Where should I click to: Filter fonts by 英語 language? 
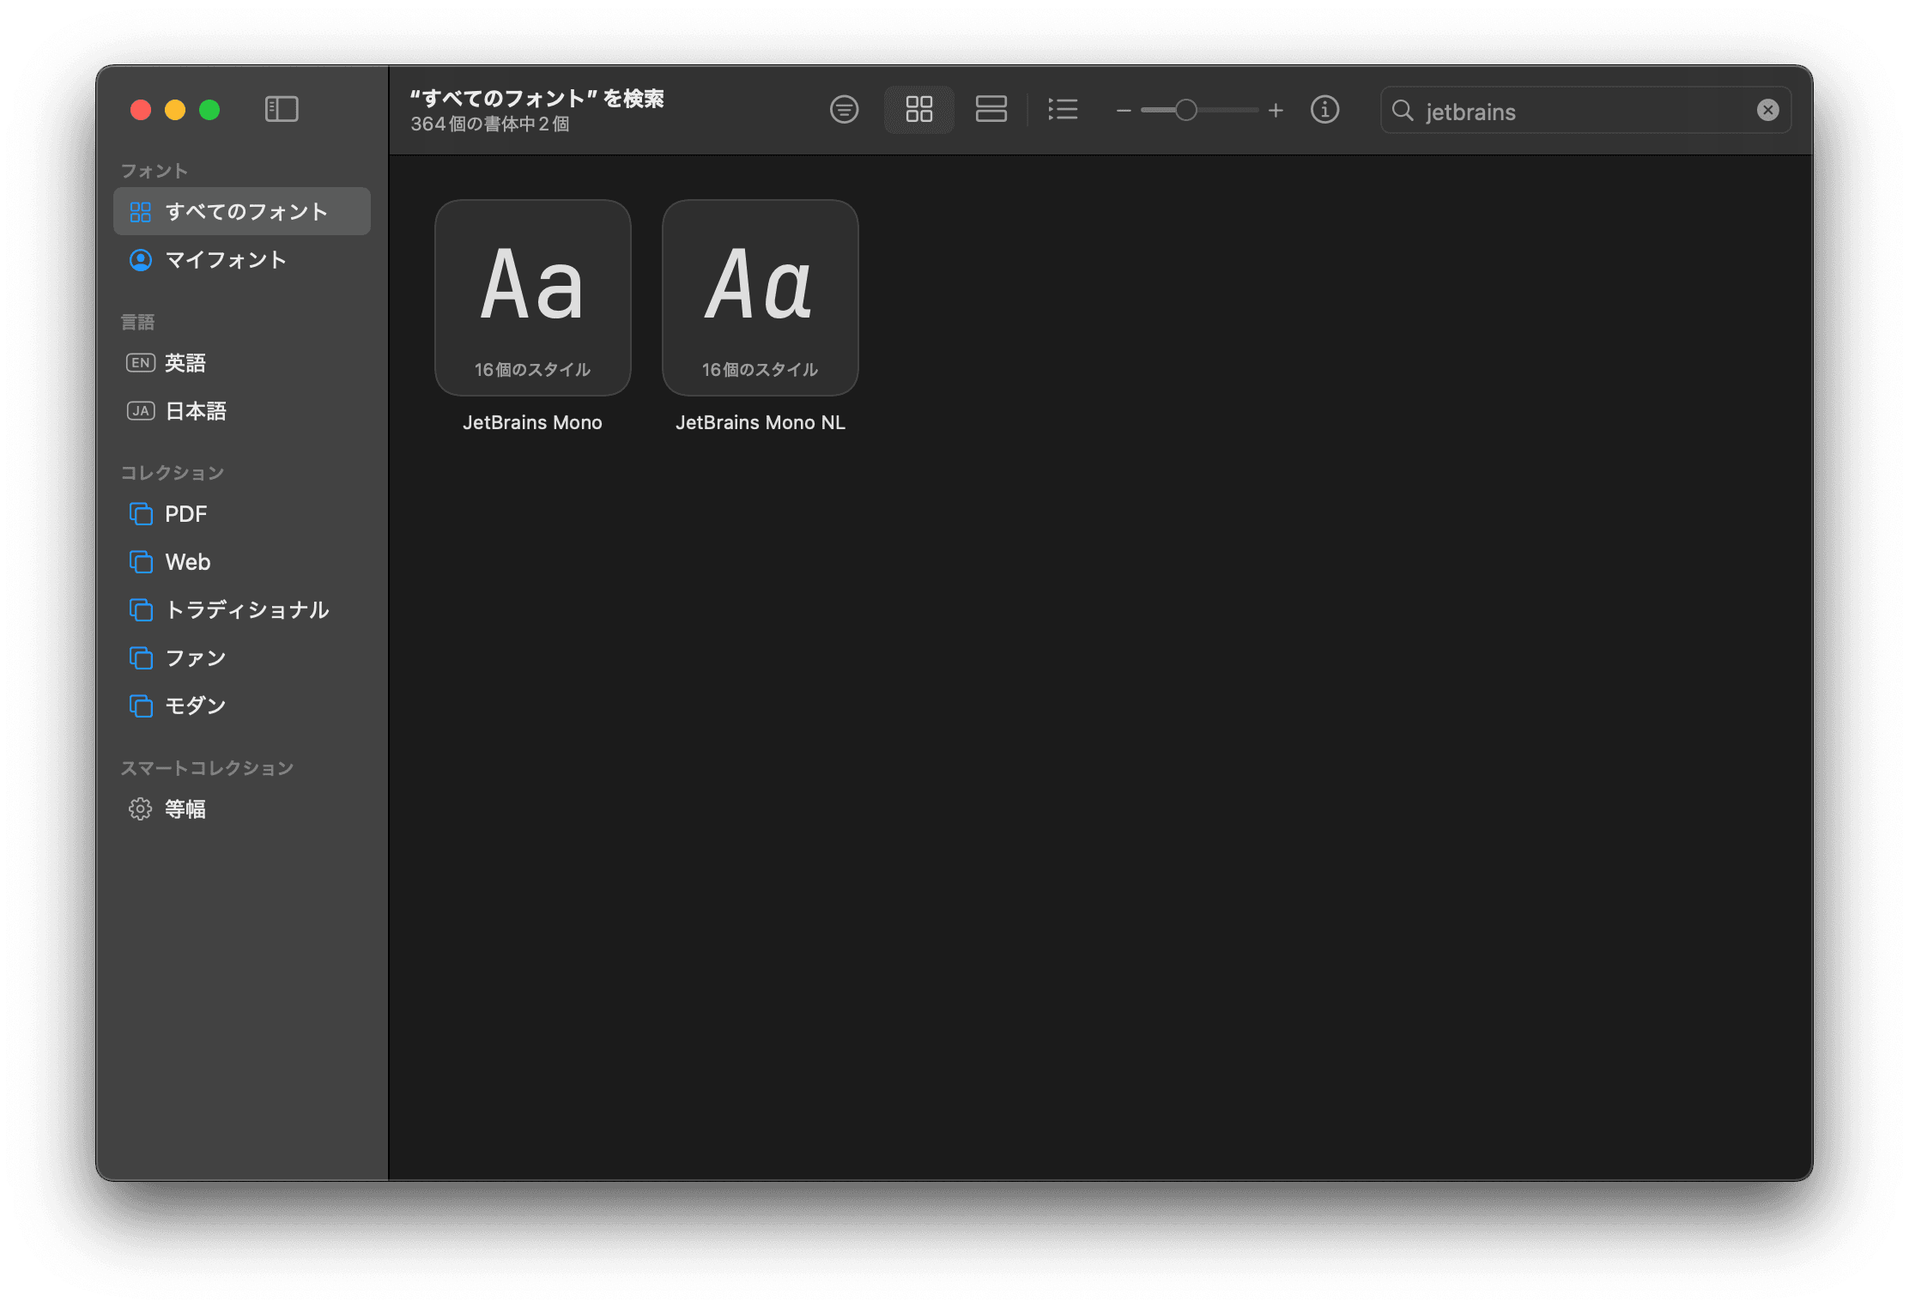[185, 362]
